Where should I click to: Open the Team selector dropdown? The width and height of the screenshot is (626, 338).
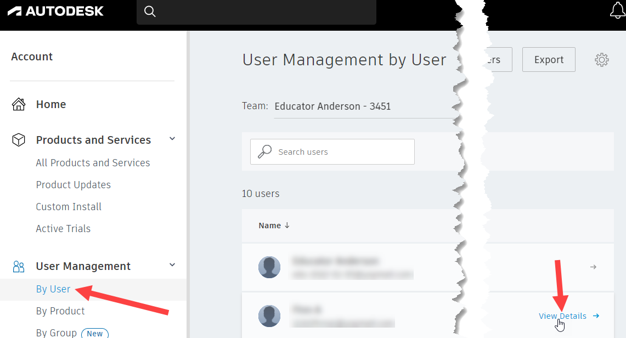(x=365, y=106)
